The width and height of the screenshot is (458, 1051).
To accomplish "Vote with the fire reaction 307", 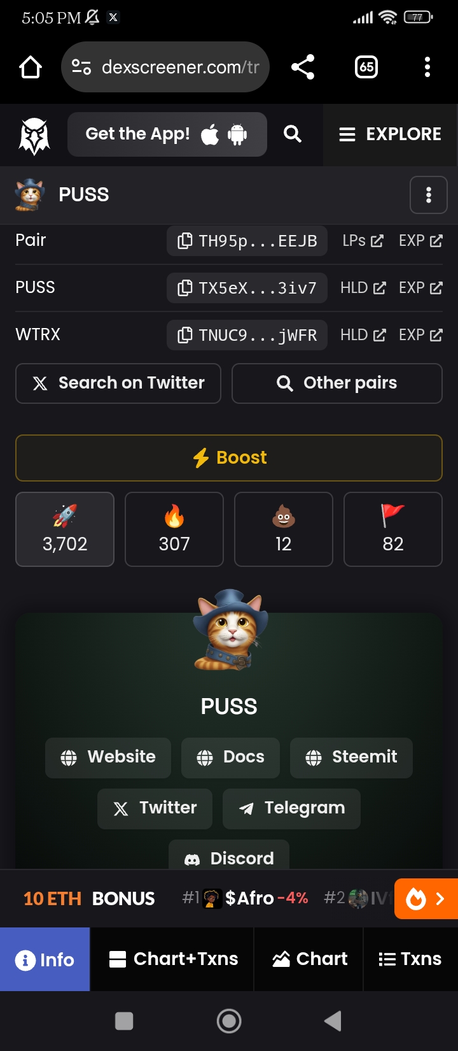I will point(174,529).
